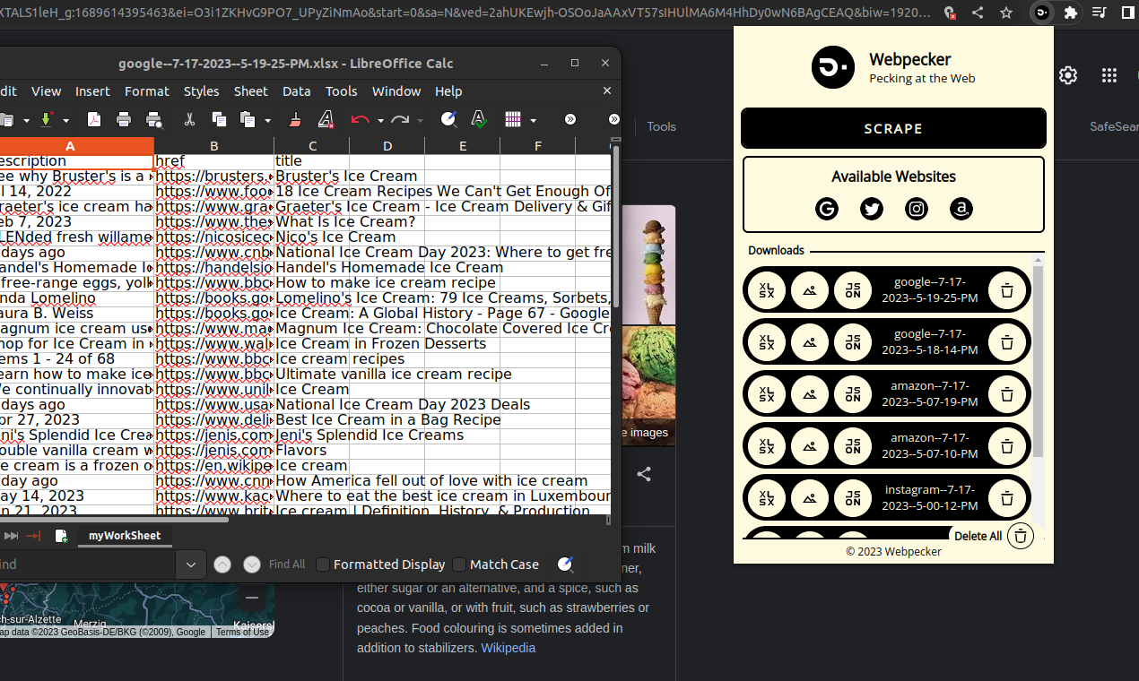The height and width of the screenshot is (681, 1139).
Task: Expand the Save options dropdown arrow
Action: click(x=66, y=120)
